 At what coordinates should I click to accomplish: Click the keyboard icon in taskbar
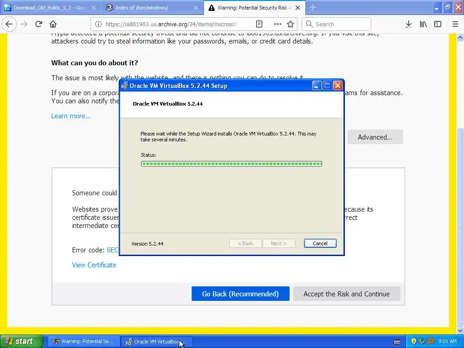[x=397, y=342]
